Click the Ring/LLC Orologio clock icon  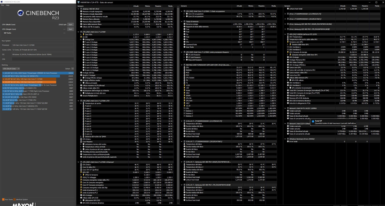81,75
